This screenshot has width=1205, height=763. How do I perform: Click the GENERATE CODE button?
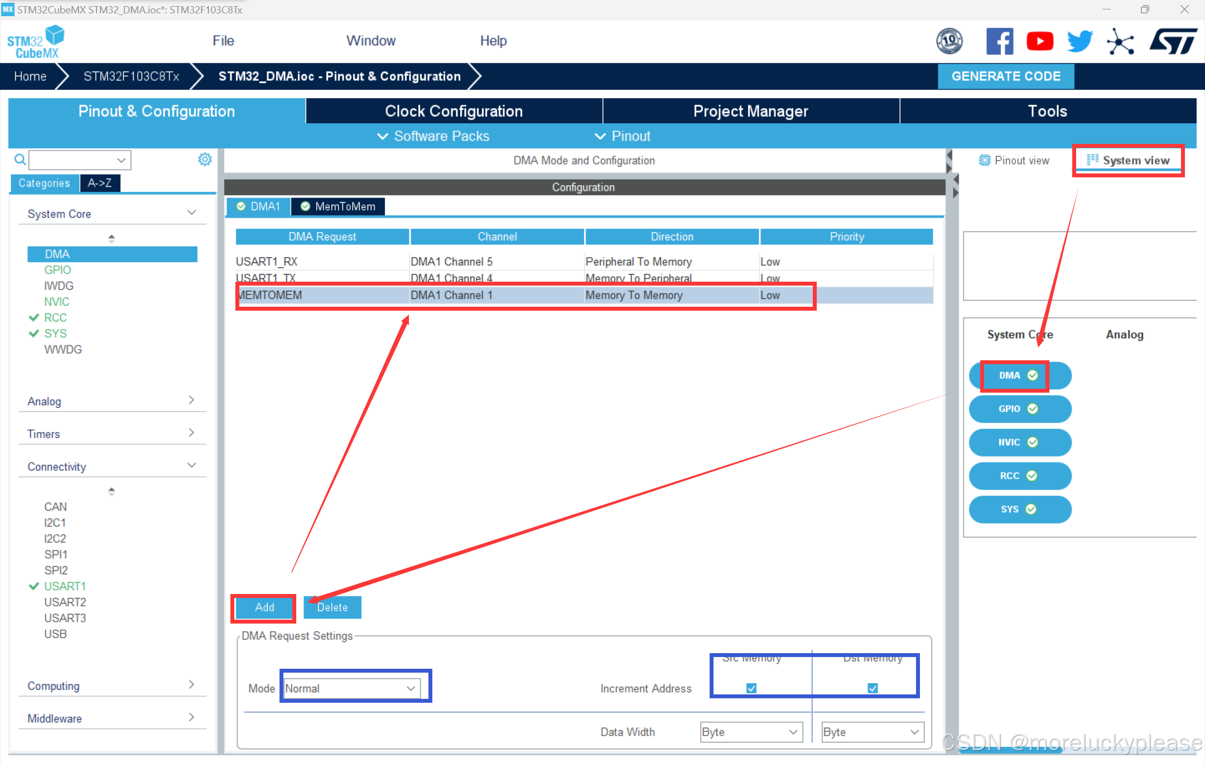point(1005,76)
